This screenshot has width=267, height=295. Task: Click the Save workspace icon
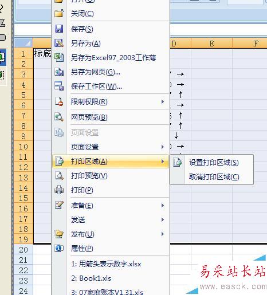point(59,86)
